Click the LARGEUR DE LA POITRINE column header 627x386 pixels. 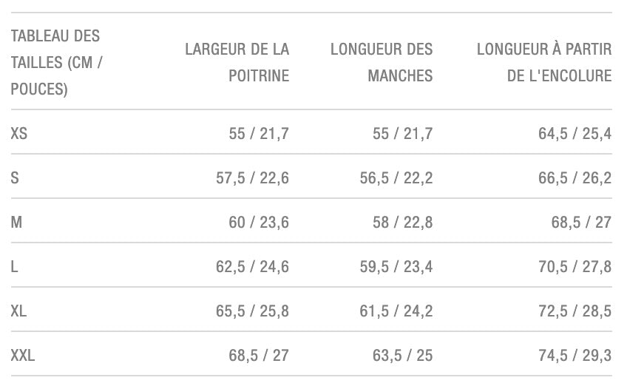237,63
